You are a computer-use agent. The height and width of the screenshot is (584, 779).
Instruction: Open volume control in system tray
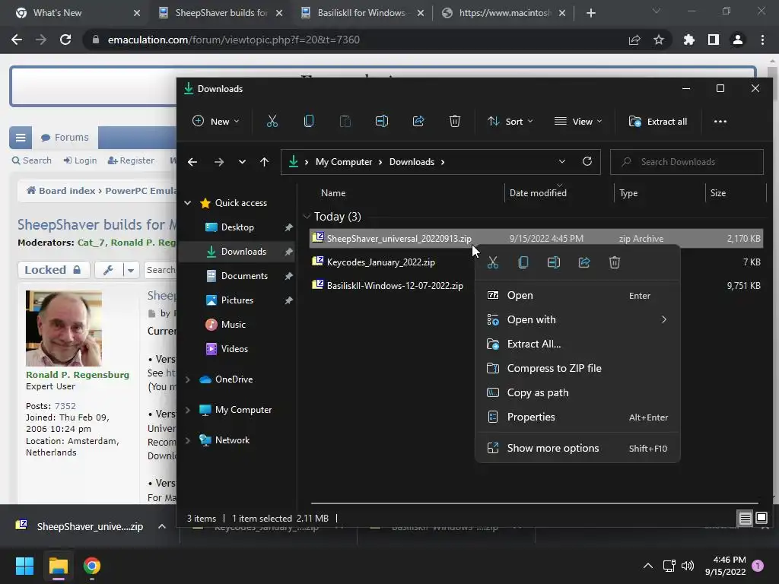tap(688, 566)
